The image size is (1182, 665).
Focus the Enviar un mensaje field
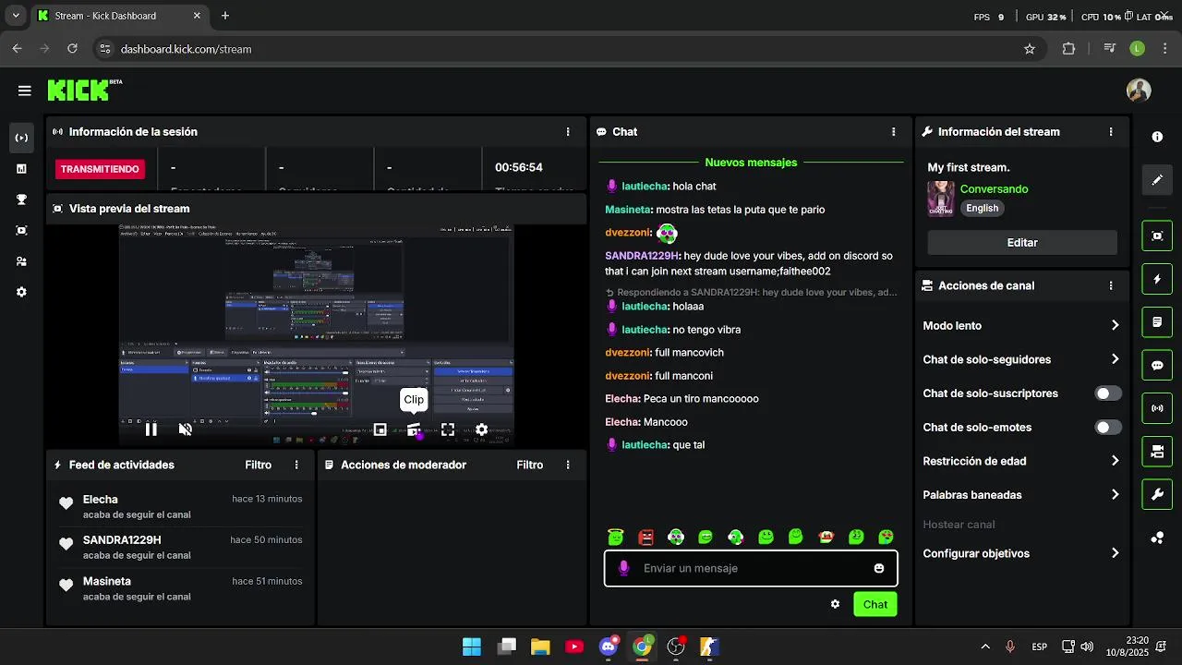(x=751, y=568)
